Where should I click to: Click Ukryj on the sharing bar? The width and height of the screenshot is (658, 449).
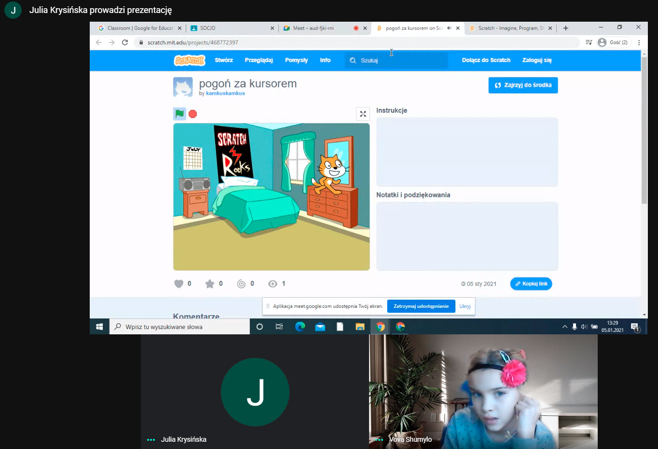coord(465,306)
